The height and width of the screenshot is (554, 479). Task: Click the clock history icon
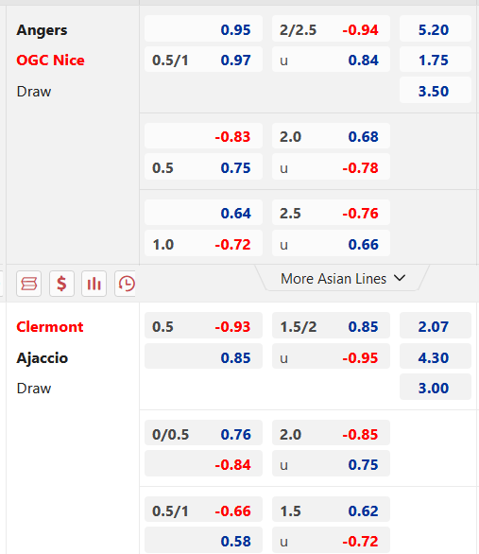[126, 284]
